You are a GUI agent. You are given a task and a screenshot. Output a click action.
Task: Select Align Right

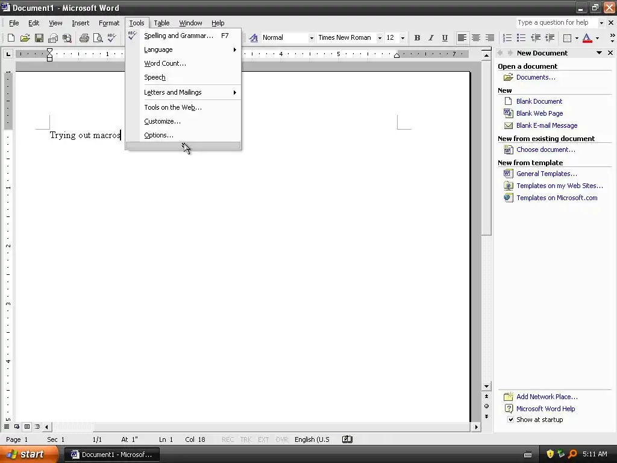tap(490, 38)
